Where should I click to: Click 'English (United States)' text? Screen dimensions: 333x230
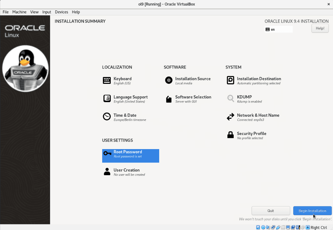pos(129,101)
